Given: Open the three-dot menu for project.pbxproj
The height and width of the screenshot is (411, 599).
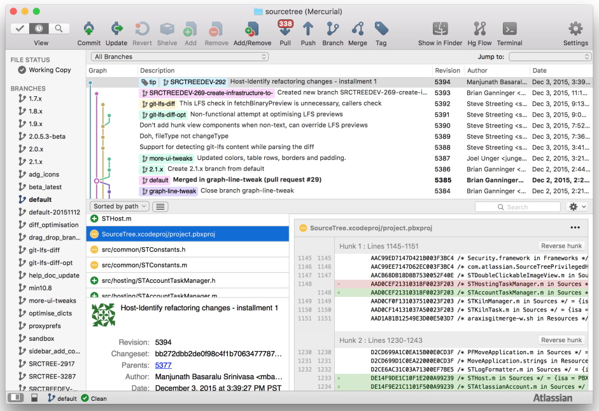Looking at the screenshot, I should tap(575, 227).
